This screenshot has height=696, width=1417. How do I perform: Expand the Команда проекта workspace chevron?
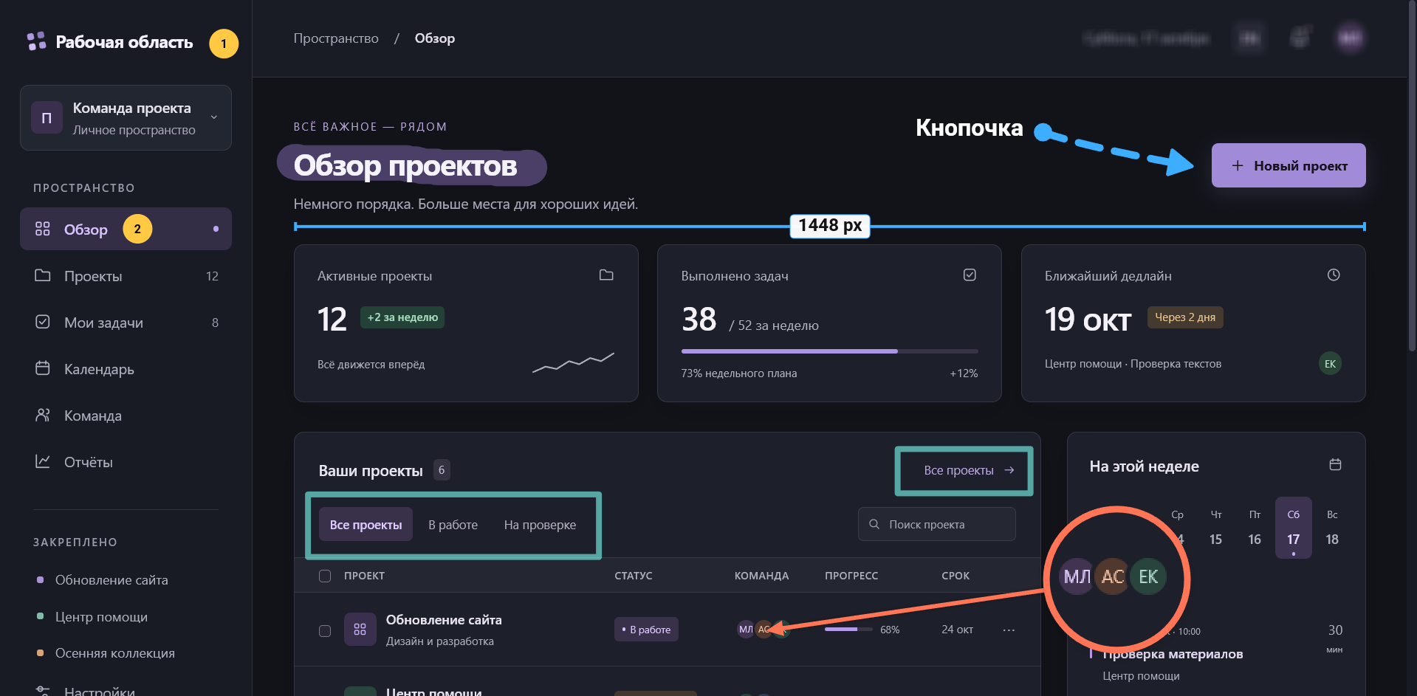click(214, 117)
